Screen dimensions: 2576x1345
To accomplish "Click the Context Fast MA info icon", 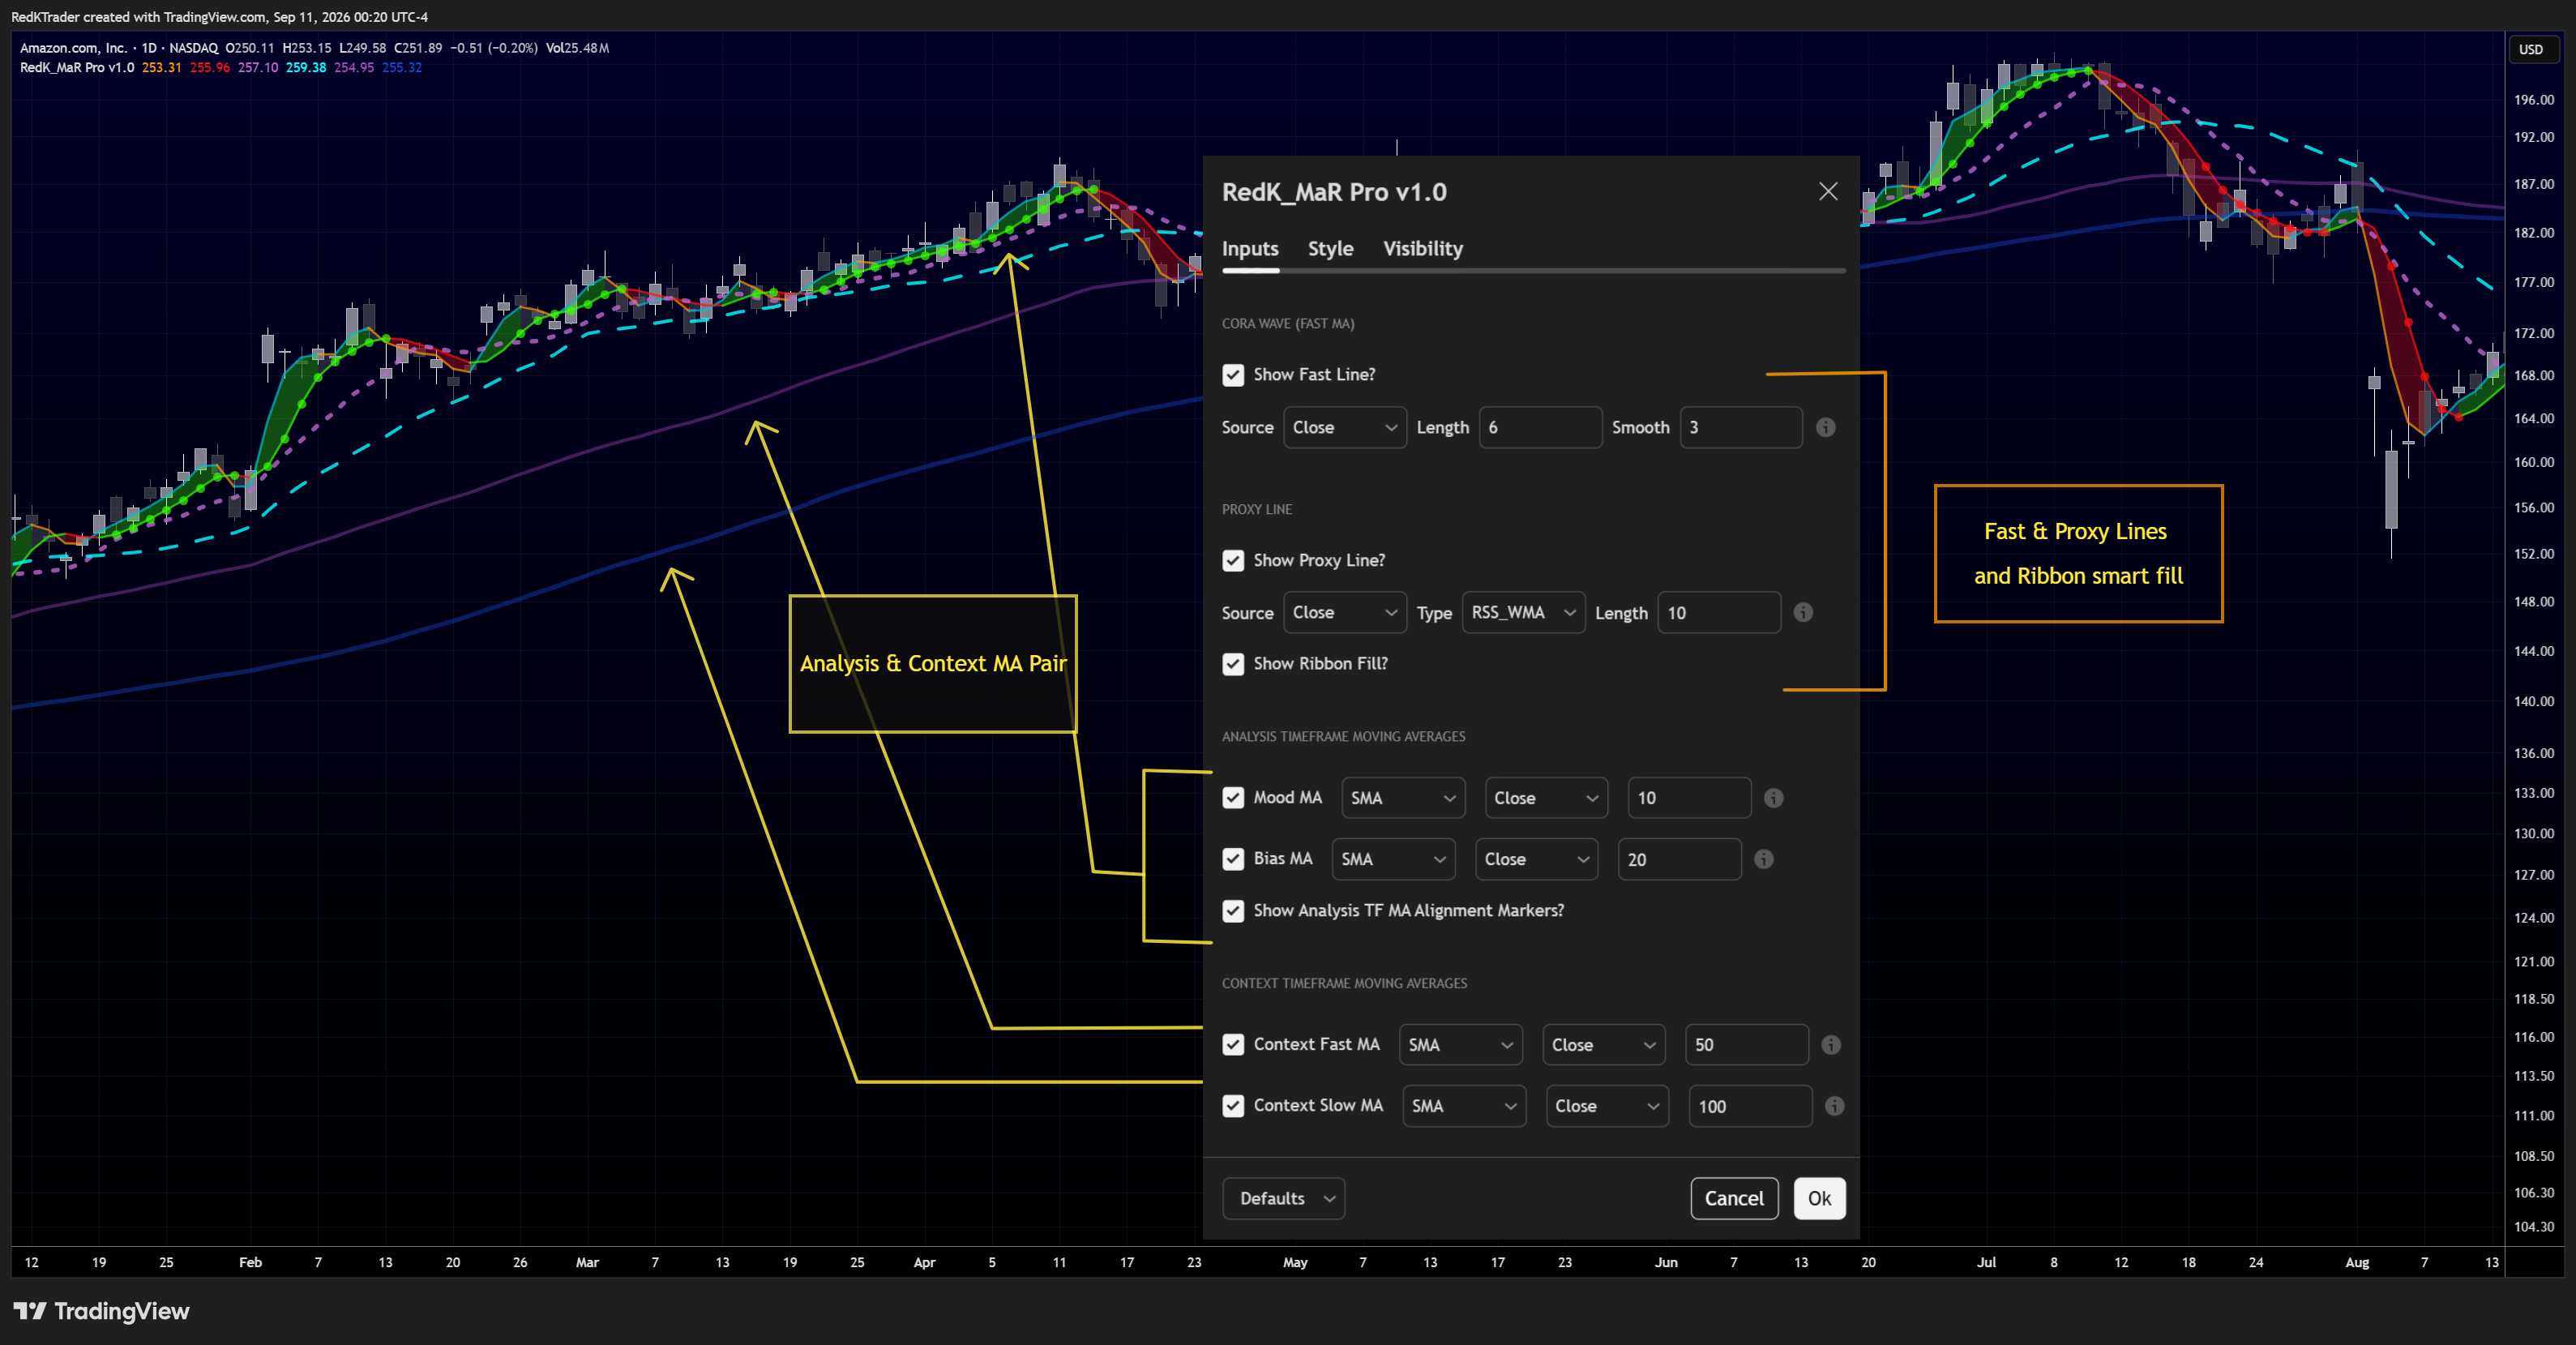I will click(x=1830, y=1044).
